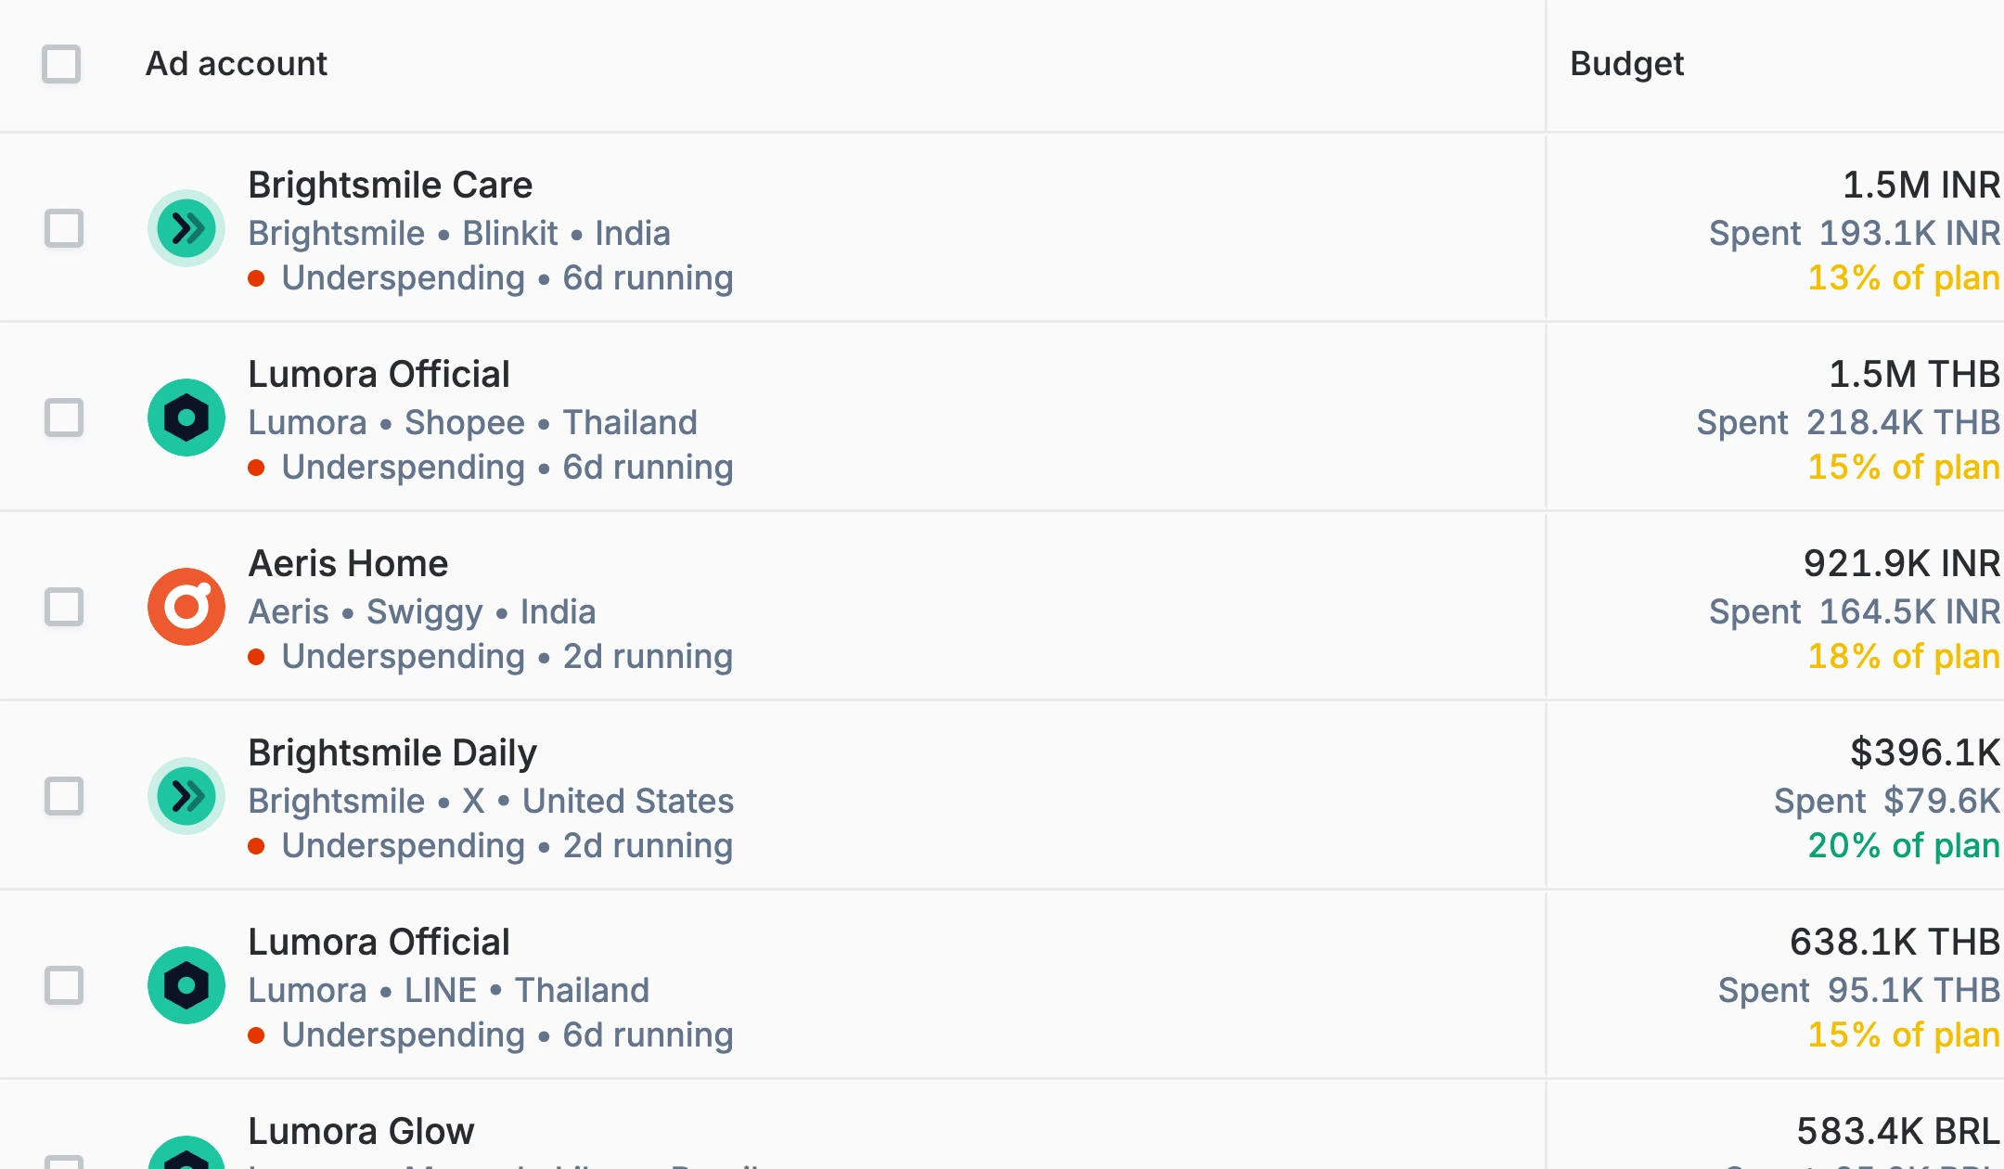Click Spent $79.6K amount
Viewport: 2004px width, 1169px height.
(1887, 802)
